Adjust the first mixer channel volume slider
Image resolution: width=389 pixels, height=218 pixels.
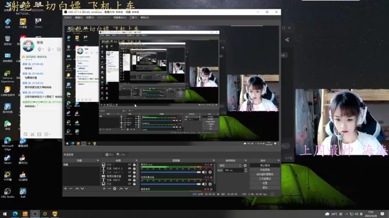pyautogui.click(x=171, y=172)
